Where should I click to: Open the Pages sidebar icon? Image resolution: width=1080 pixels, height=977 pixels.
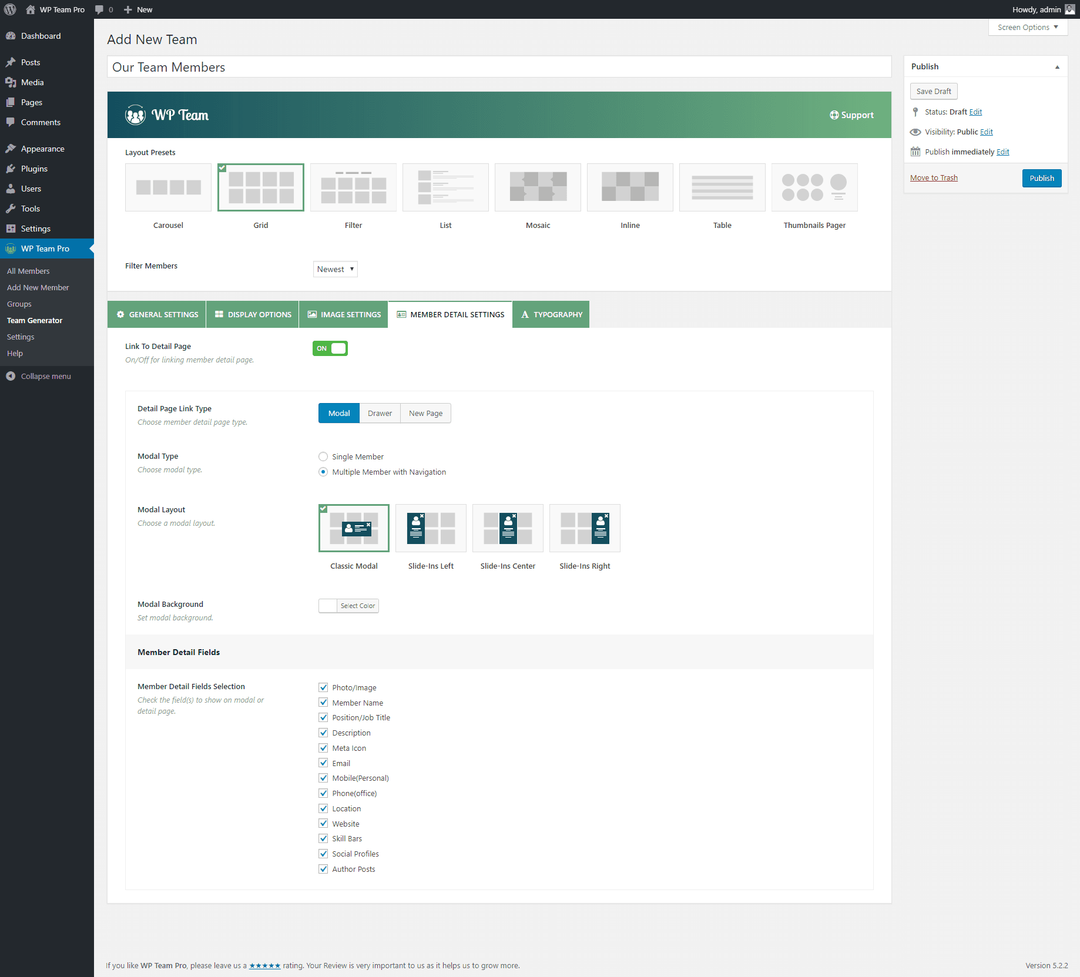[11, 102]
